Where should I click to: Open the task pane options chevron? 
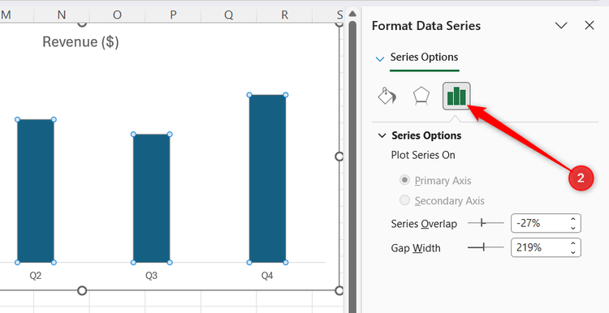[561, 26]
